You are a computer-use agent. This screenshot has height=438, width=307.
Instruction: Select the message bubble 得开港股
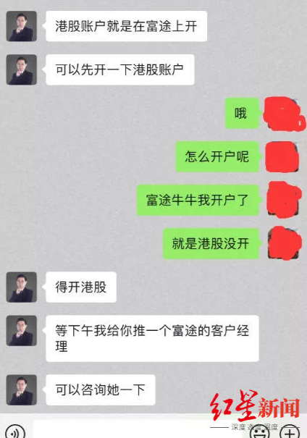(81, 287)
